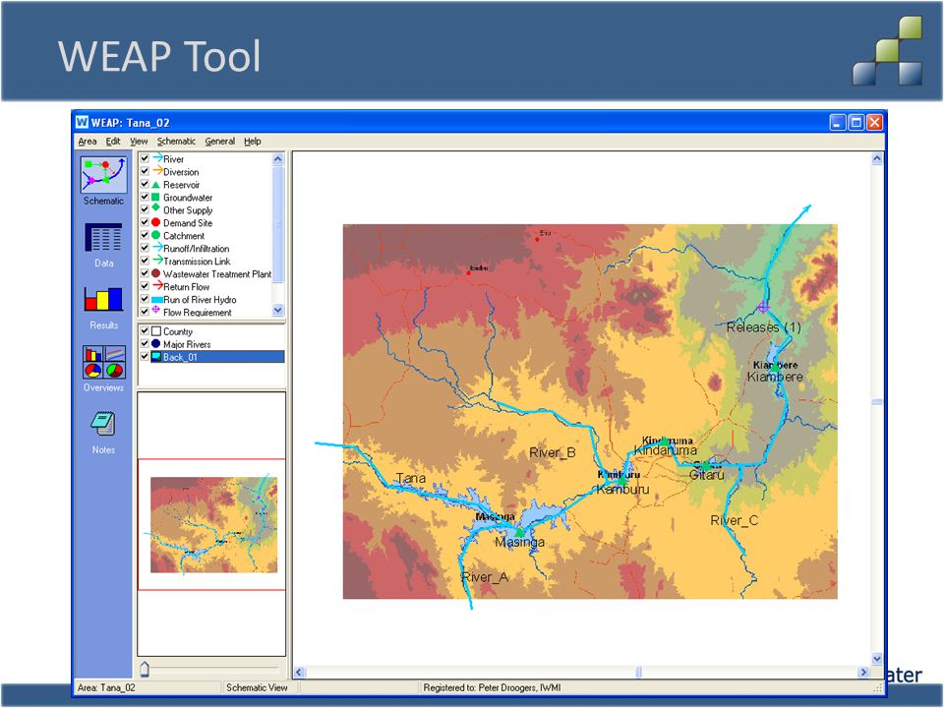
Task: Open the Data view icon
Action: 103,237
